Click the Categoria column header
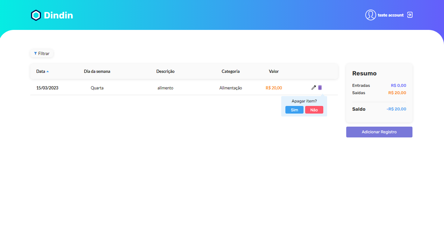The height and width of the screenshot is (244, 444). tap(231, 71)
